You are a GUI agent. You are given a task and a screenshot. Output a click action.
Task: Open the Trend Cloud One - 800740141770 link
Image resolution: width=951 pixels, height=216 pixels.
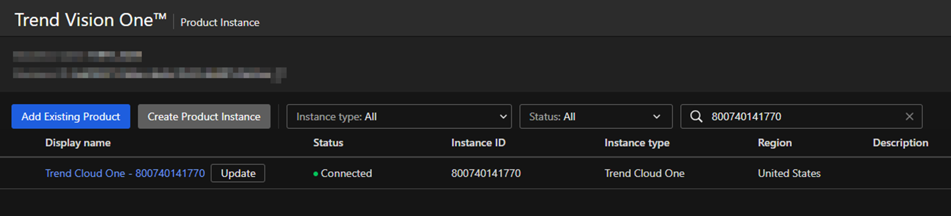pos(125,173)
